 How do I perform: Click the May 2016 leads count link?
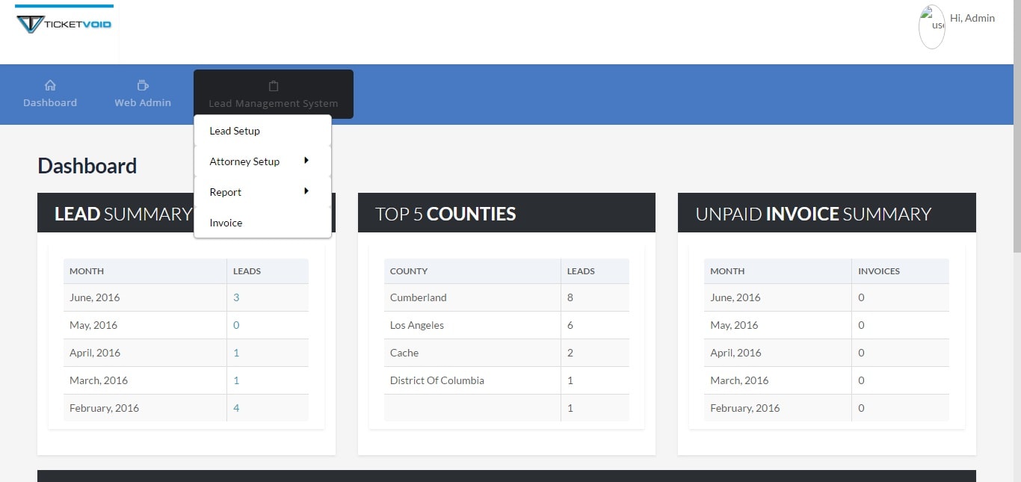236,325
